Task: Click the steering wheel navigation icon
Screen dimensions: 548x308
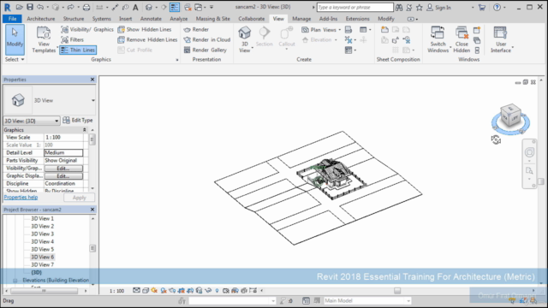Action: pos(529,152)
